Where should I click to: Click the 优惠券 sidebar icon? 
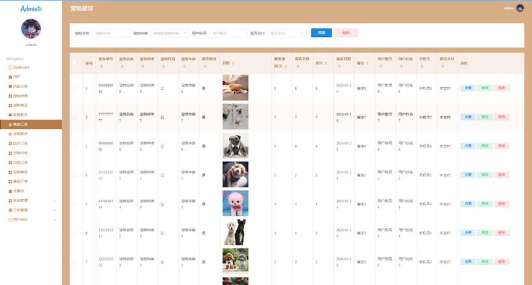[x=10, y=191]
